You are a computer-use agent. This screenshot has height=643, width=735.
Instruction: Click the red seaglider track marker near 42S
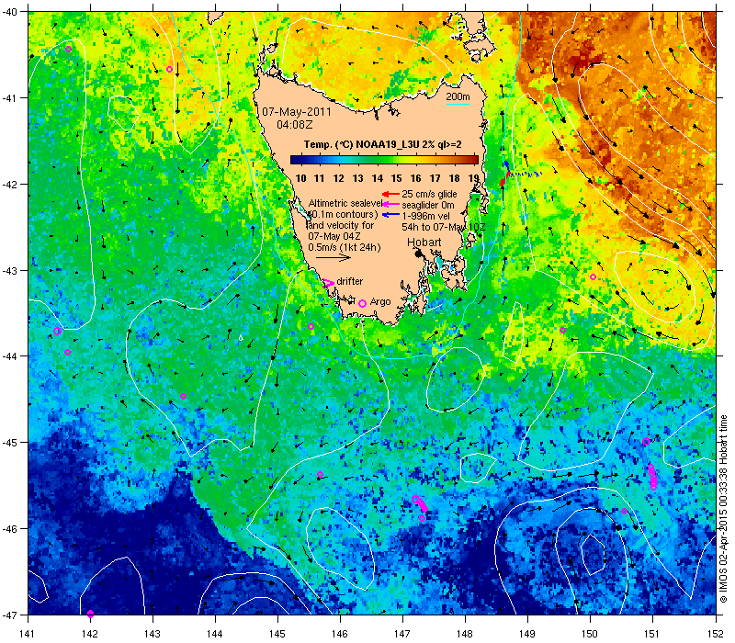(x=503, y=180)
